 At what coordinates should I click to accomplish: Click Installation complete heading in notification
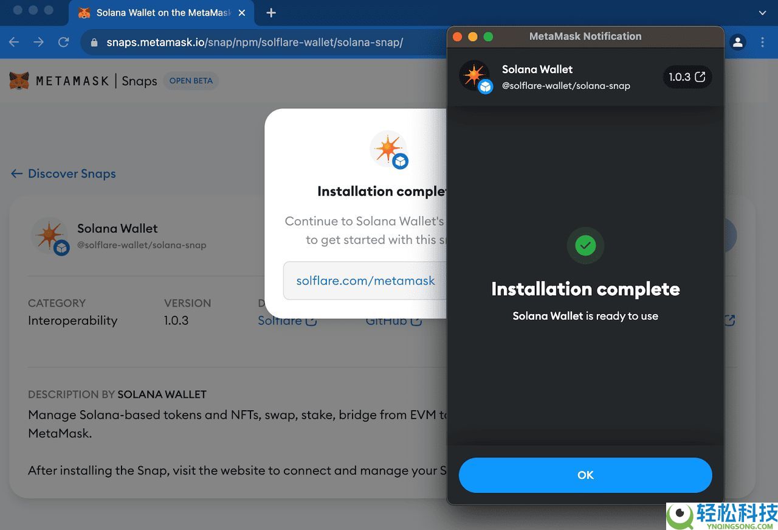pyautogui.click(x=585, y=288)
